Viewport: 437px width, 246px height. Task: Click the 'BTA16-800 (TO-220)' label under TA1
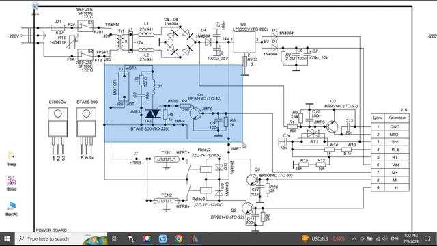tap(150, 128)
